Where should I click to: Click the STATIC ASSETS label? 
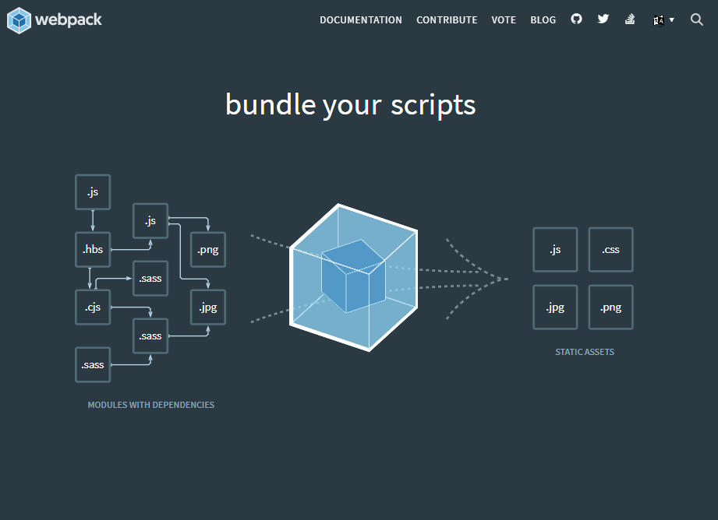tap(585, 351)
